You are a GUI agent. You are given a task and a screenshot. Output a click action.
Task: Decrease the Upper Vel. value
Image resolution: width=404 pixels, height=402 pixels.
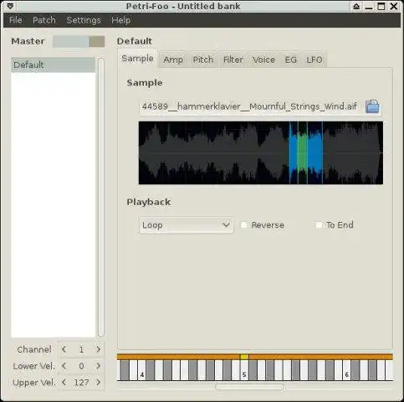click(64, 382)
